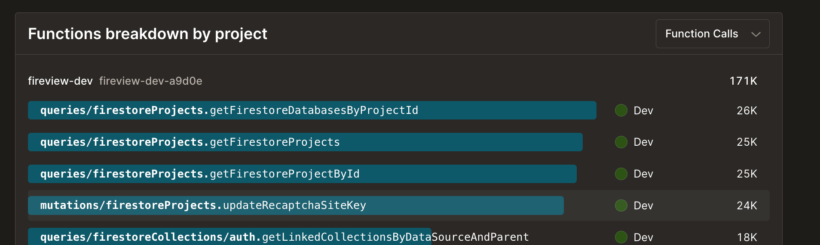The image size is (820, 245).
Task: Select the updateRecaptchaSiteKey mutation bar
Action: click(295, 205)
